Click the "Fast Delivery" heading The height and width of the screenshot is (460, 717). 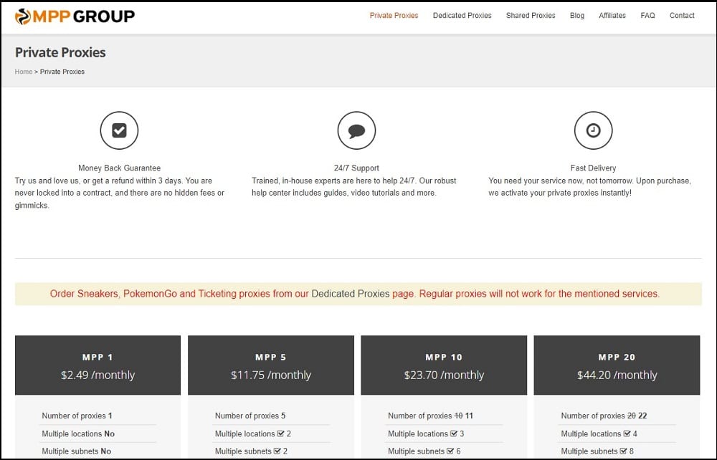click(593, 168)
